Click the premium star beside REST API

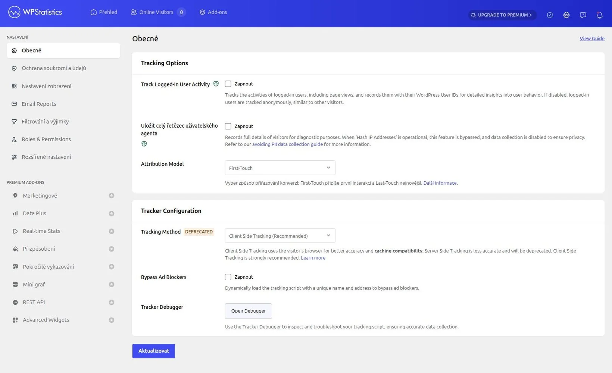[111, 302]
